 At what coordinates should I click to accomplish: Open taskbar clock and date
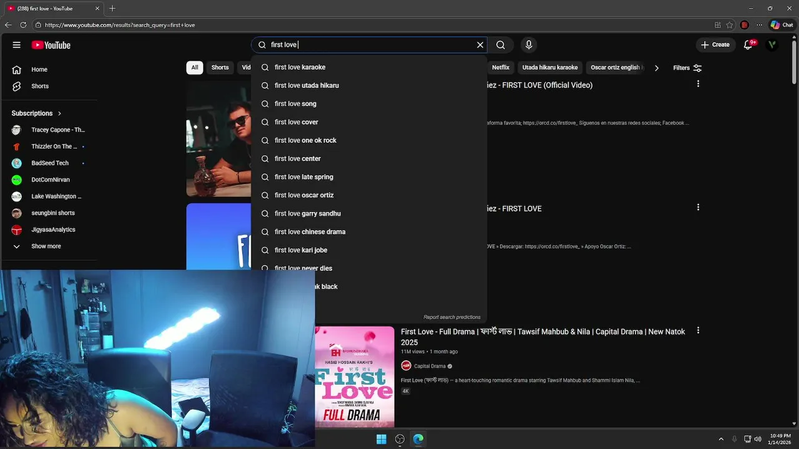(x=780, y=439)
